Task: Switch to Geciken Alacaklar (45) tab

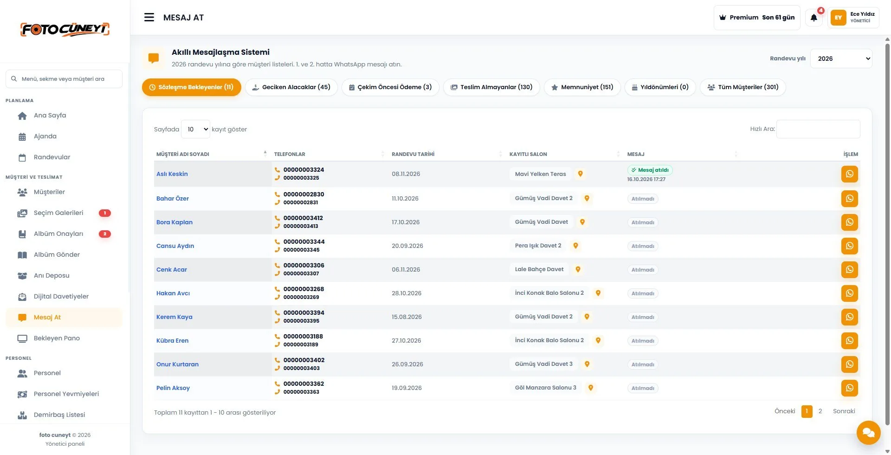Action: [x=291, y=87]
